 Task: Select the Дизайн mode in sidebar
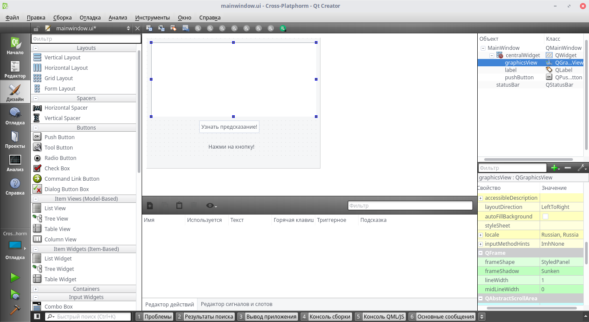pyautogui.click(x=15, y=92)
